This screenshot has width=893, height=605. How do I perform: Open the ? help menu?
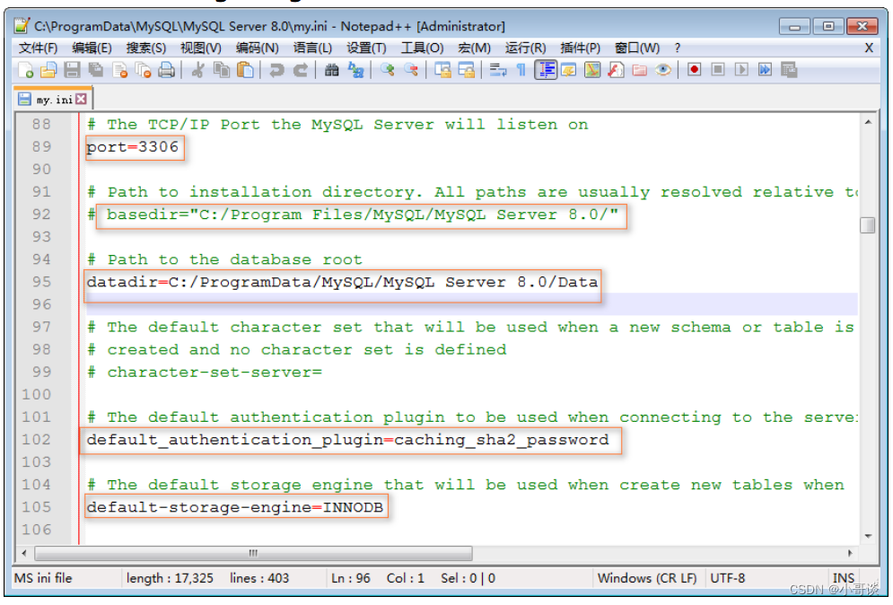[x=677, y=48]
